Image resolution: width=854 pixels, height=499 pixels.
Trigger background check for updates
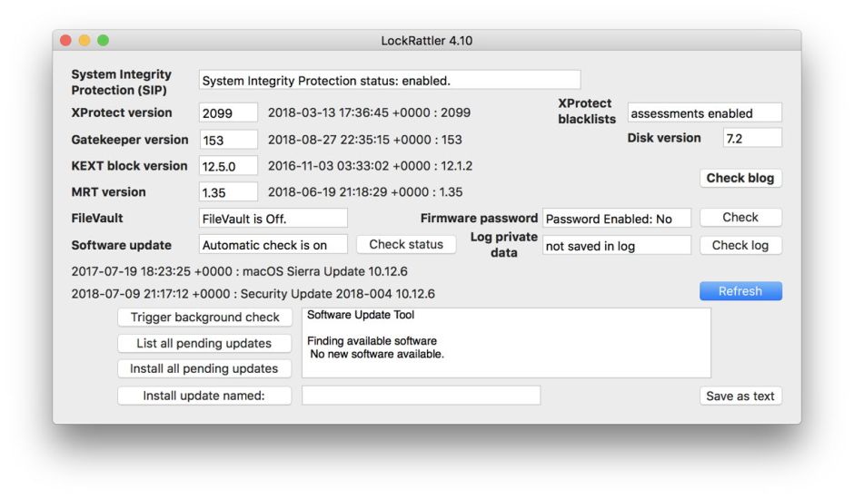coord(204,318)
